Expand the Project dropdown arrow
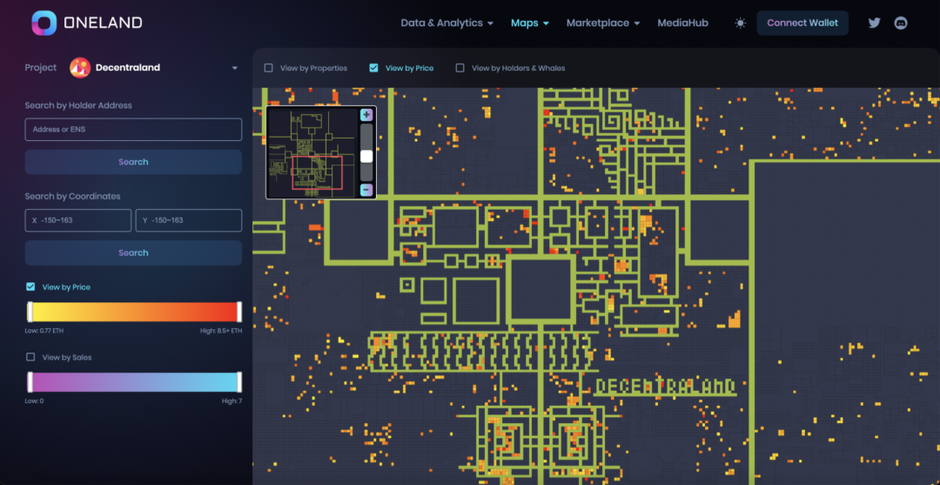 (235, 68)
